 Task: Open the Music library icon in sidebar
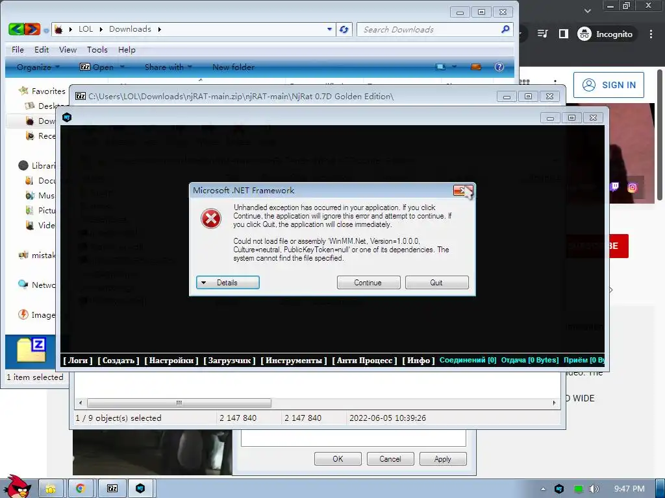click(30, 195)
